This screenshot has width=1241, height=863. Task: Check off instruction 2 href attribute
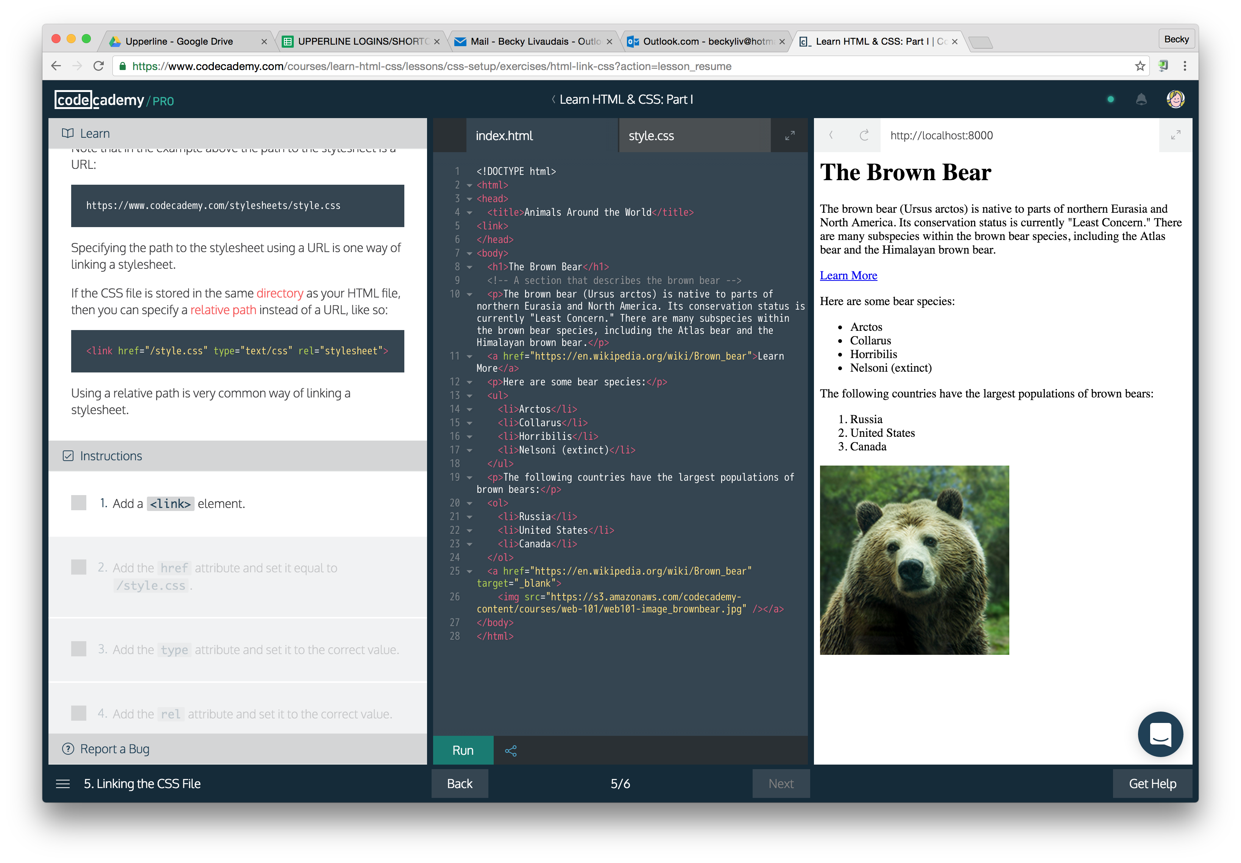[x=79, y=567]
